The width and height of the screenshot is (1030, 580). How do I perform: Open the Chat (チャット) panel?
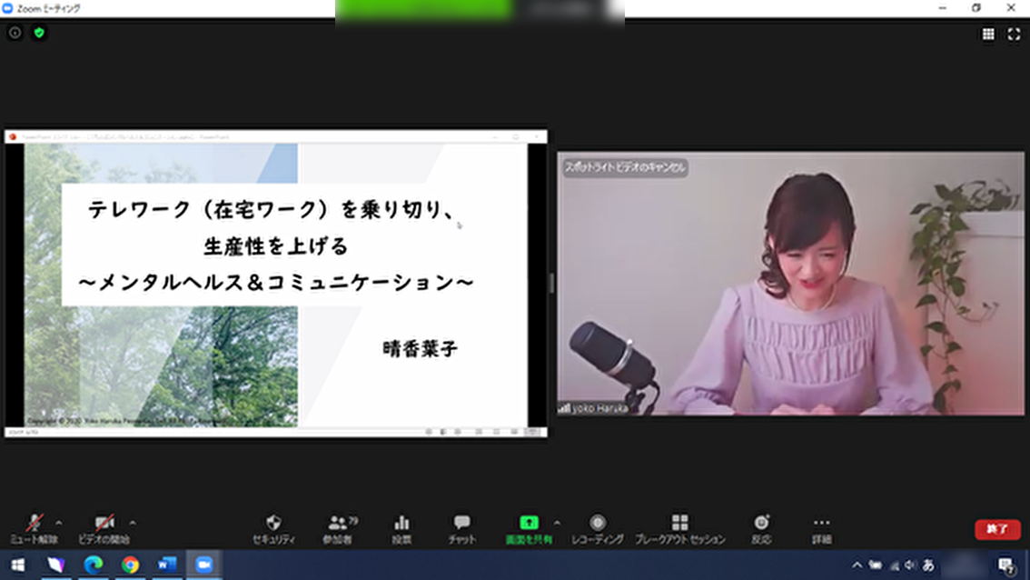pos(462,528)
